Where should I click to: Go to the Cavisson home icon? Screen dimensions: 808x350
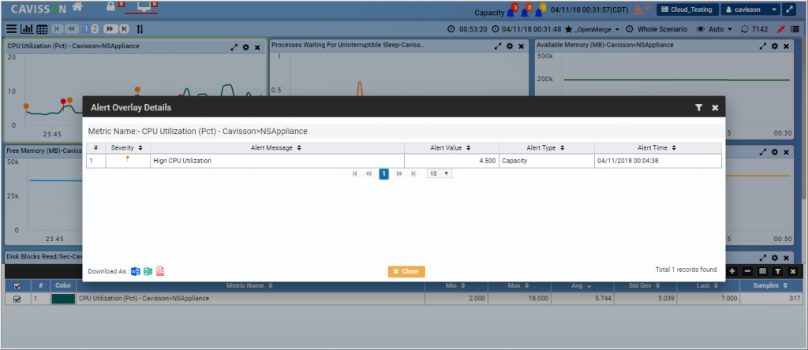tap(77, 7)
